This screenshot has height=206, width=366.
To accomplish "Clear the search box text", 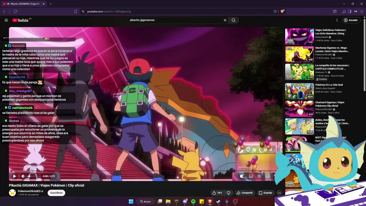I will coord(225,20).
